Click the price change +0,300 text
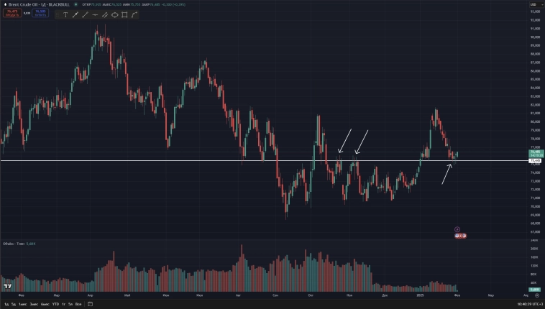 168,4
